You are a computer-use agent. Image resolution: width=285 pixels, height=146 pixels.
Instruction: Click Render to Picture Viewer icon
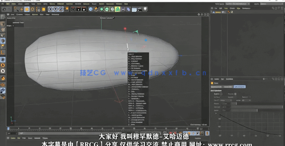[79, 9]
